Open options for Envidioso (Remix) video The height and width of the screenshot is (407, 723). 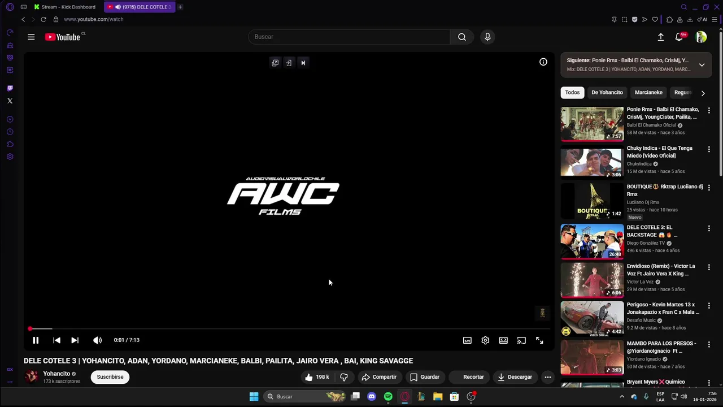709,267
